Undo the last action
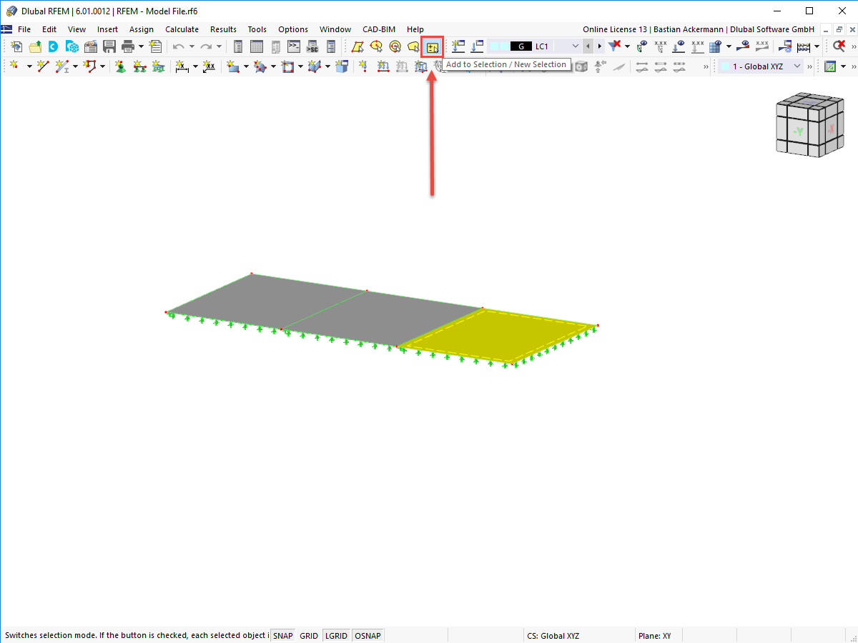The width and height of the screenshot is (858, 643). click(x=179, y=46)
